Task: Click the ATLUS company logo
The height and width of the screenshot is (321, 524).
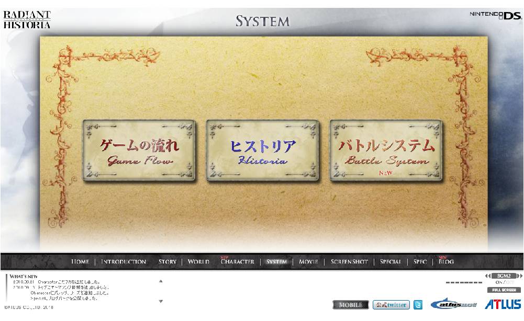Action: (503, 304)
